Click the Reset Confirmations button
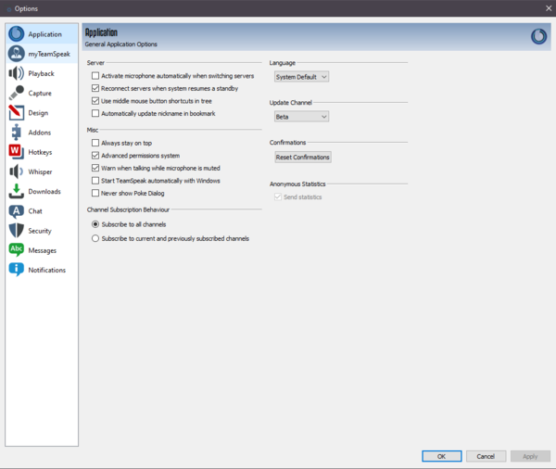Image resolution: width=556 pixels, height=469 pixels. (x=303, y=158)
